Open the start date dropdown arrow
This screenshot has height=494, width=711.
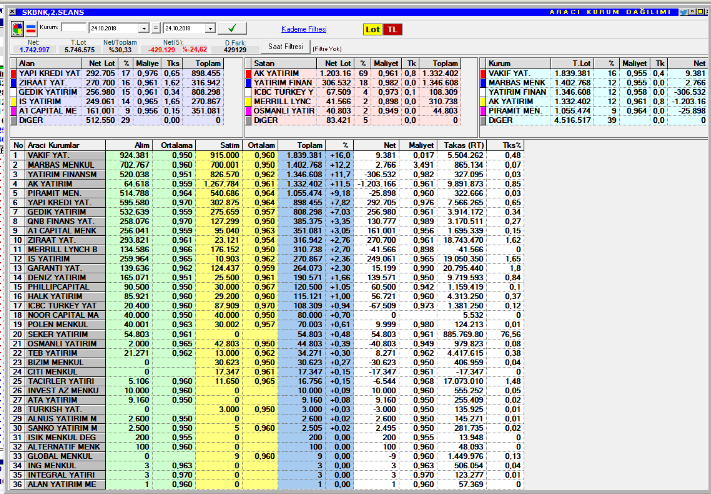pyautogui.click(x=144, y=28)
